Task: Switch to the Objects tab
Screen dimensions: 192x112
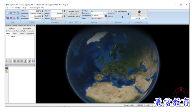Action: (x=12, y=28)
